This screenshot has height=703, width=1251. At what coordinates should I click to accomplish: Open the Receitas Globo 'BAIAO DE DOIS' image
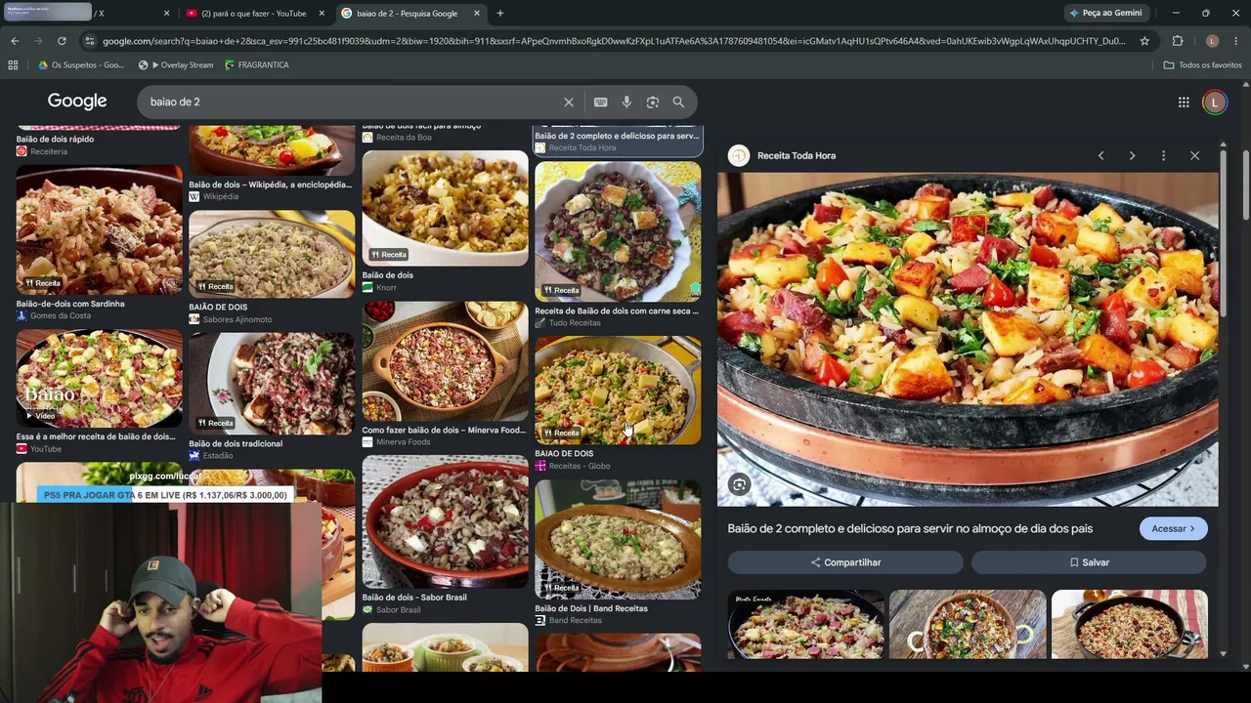[618, 391]
